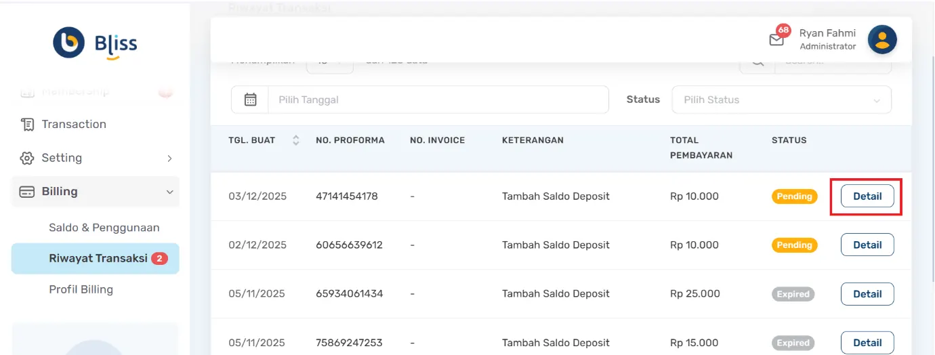Click Expired badge for proforma 75869247253
The image size is (935, 355).
793,343
